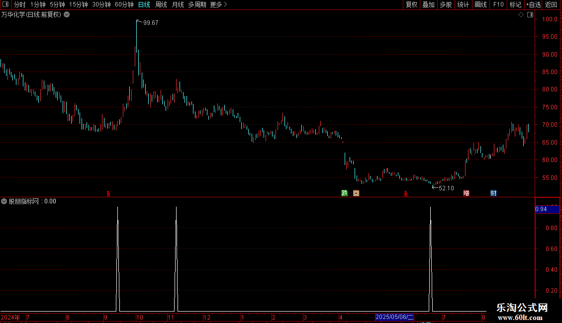Click the 2025/05/06 date marker

coord(394,317)
